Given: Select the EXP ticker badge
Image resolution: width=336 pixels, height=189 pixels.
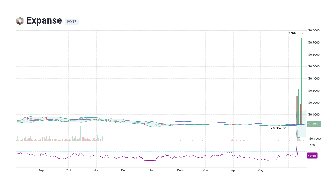Looking at the screenshot, I should [x=71, y=22].
